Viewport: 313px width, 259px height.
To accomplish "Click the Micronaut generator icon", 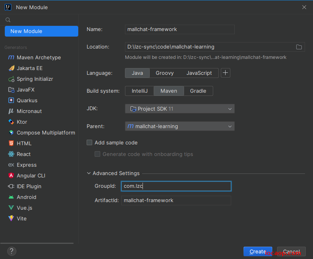I will [11, 111].
